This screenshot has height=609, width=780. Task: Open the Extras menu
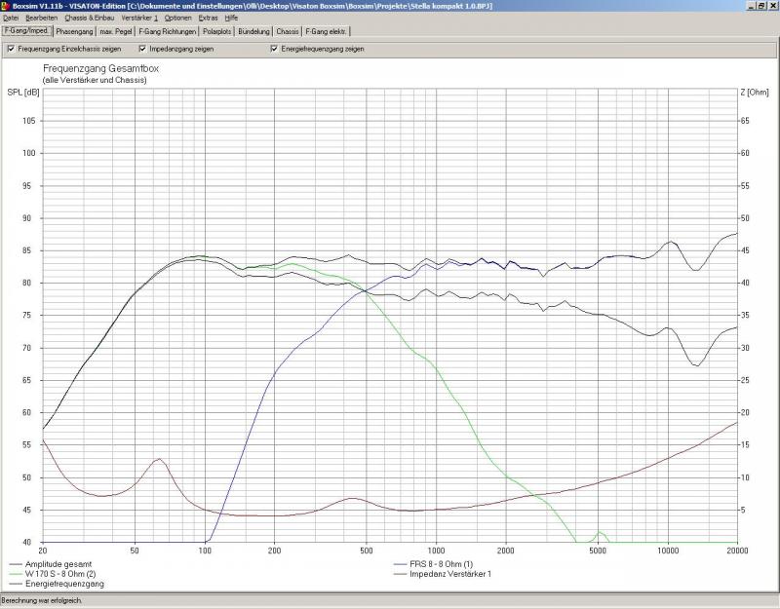[x=209, y=18]
